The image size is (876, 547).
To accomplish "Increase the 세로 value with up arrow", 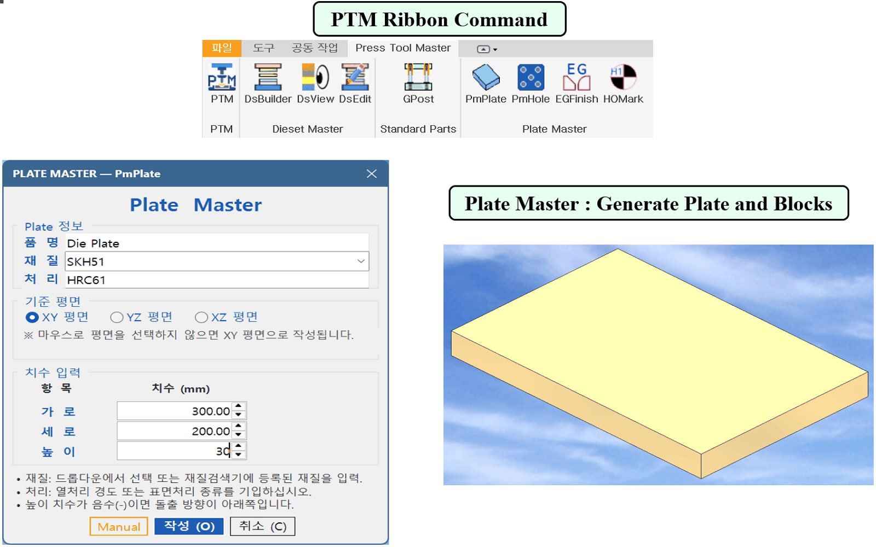I will [x=239, y=427].
